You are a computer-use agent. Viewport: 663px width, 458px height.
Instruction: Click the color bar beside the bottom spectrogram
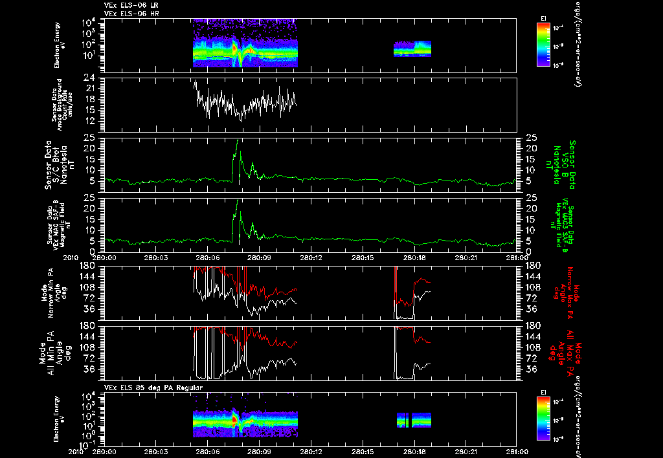click(x=543, y=419)
